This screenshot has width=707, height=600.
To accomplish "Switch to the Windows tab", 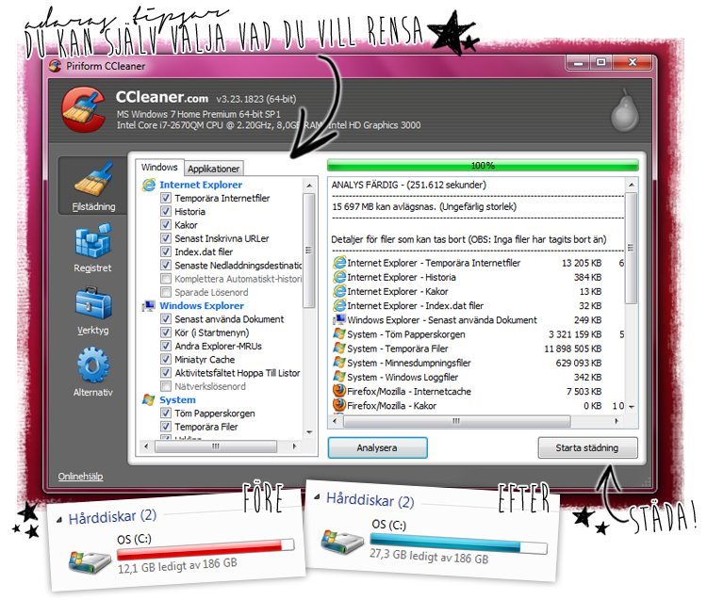I will (x=159, y=167).
